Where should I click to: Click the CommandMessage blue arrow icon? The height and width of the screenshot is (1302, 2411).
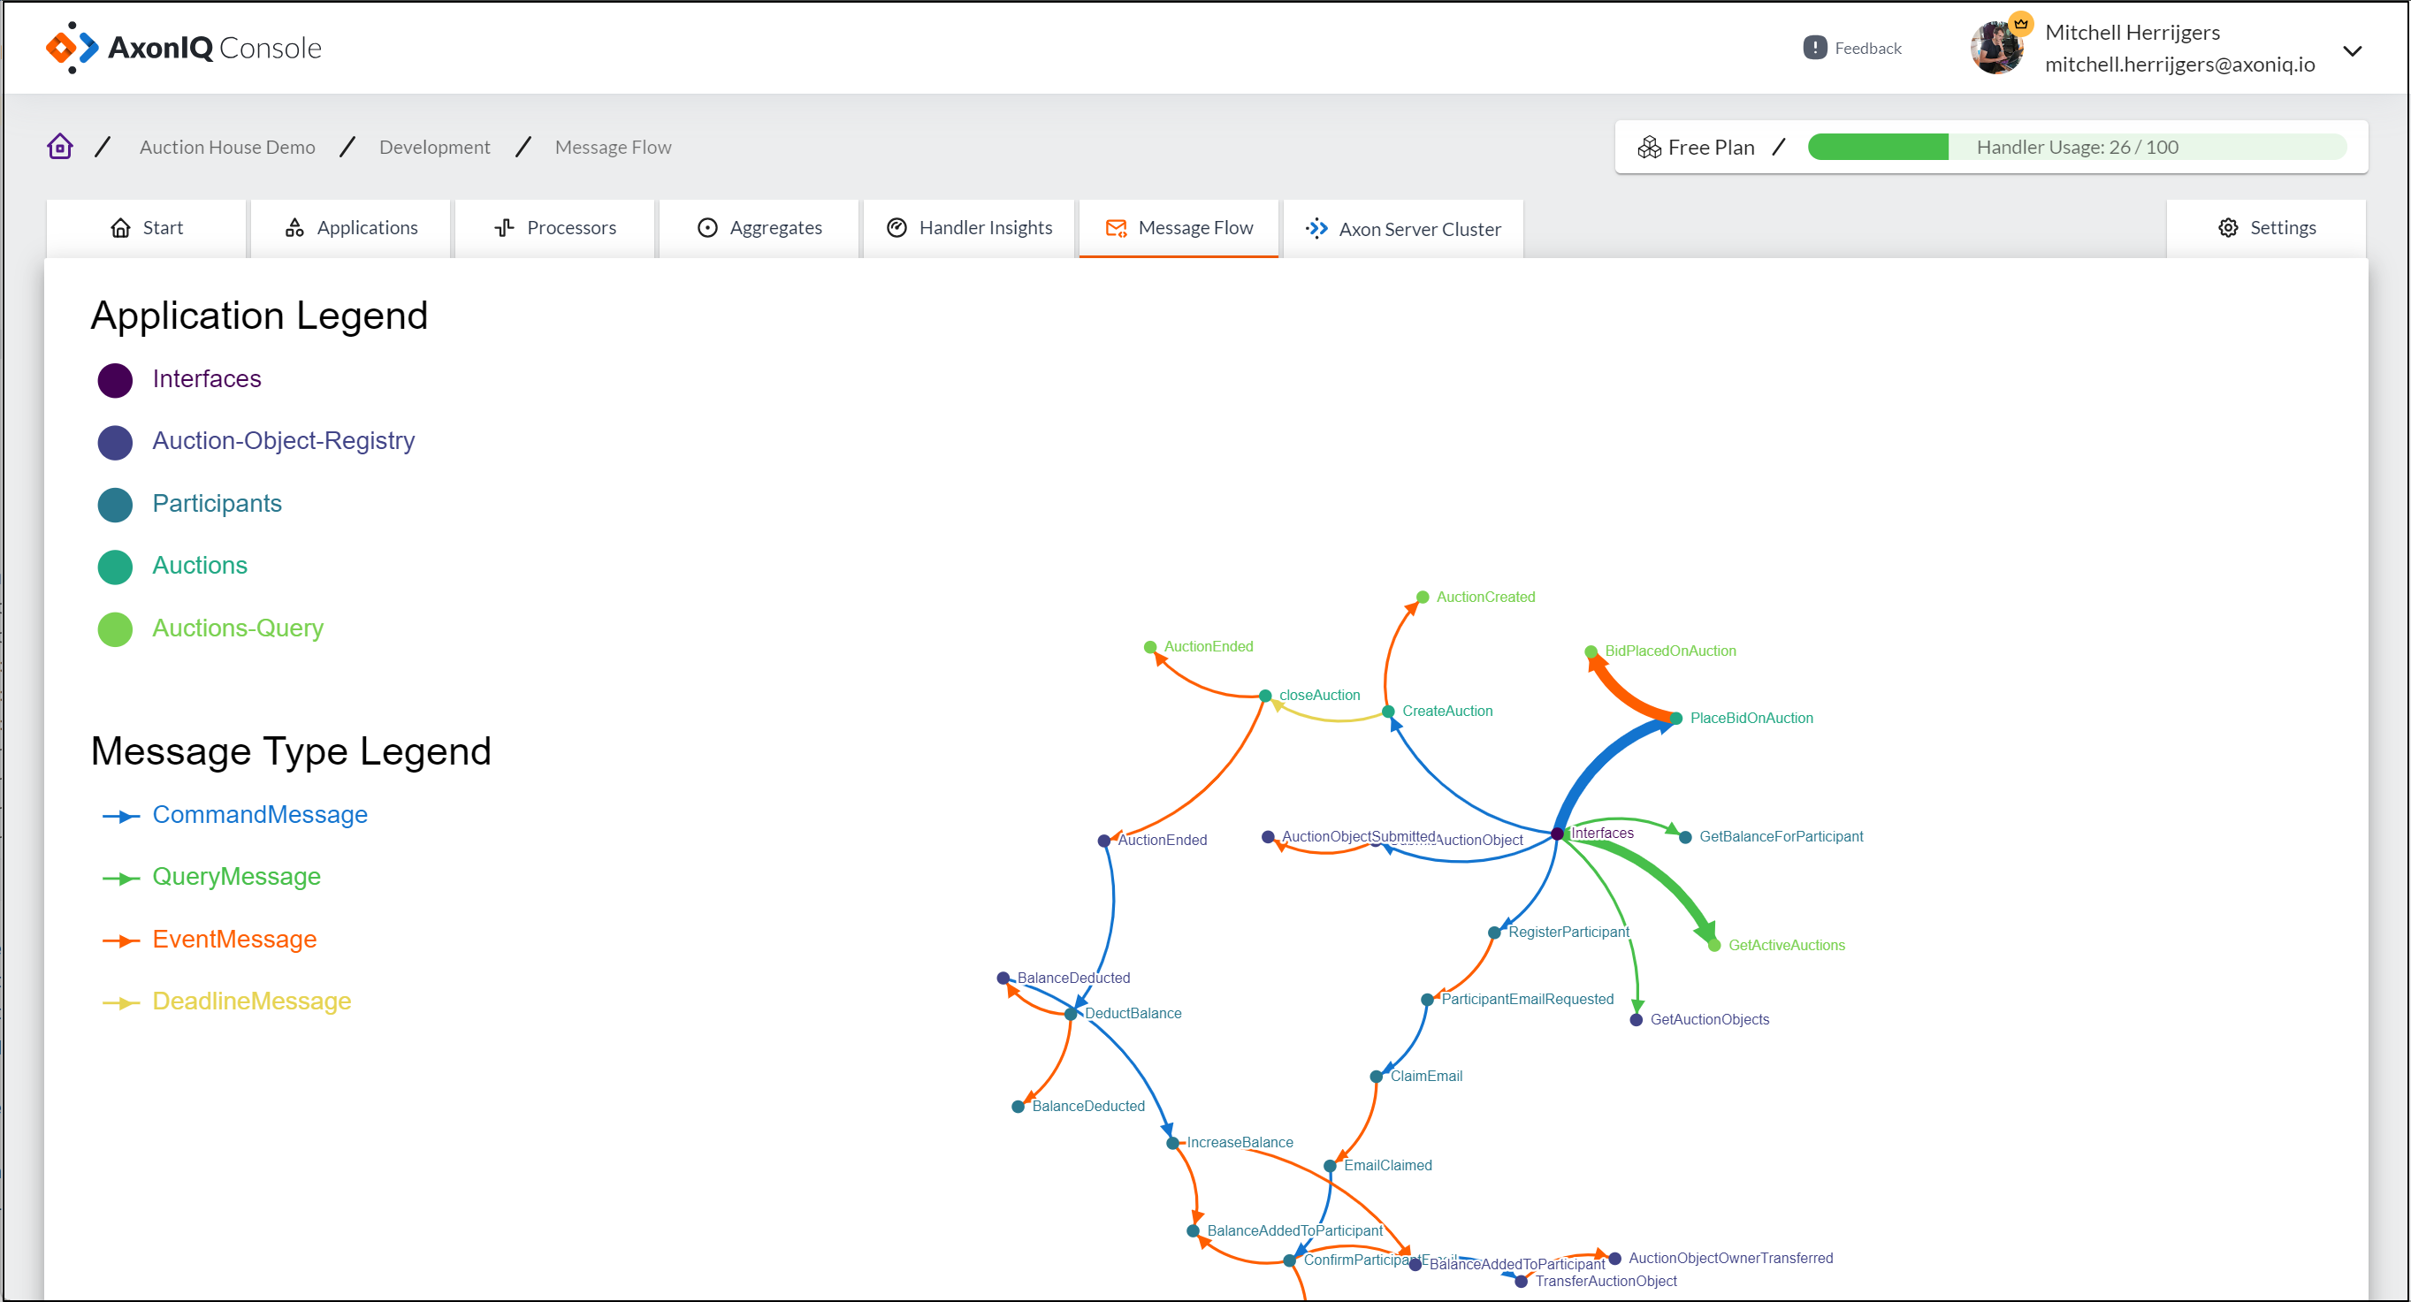click(x=121, y=815)
